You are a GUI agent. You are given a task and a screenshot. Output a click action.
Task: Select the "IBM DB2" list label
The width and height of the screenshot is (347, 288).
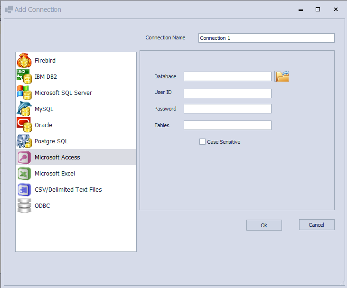coord(46,76)
